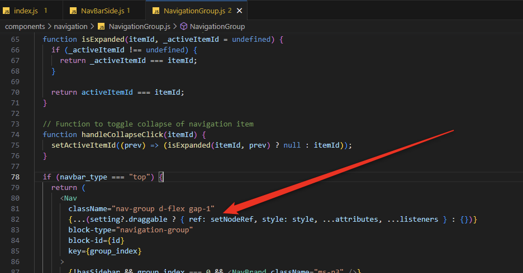523x273 pixels.
Task: Open the components breadcrumb
Action: 25,27
